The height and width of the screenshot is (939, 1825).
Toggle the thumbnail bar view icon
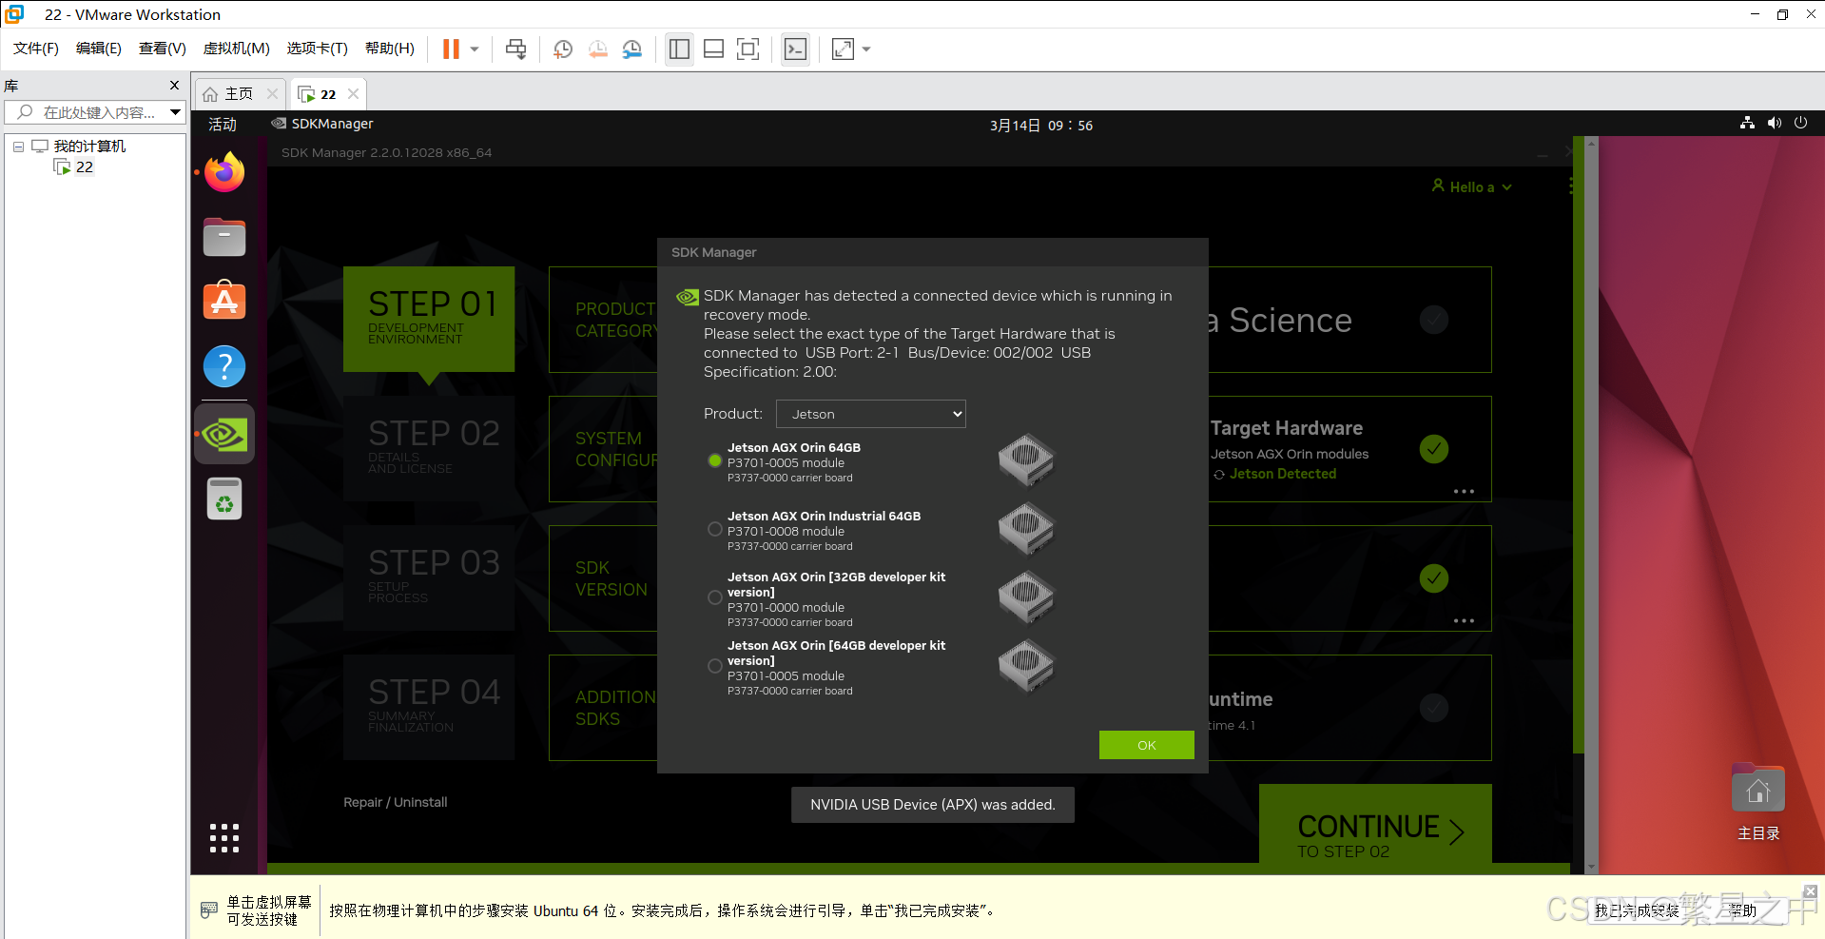coord(713,49)
